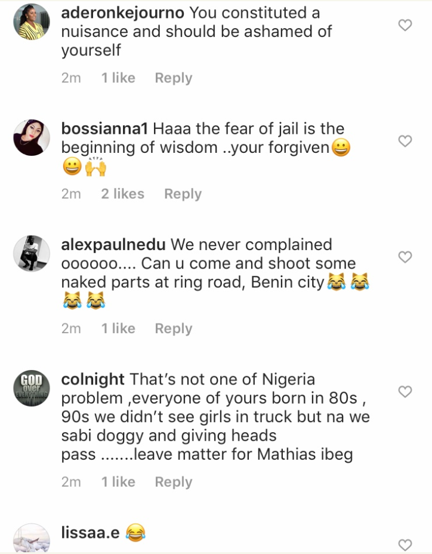432x554 pixels.
Task: View who liked bossianna1's comment (2 likes)
Action: [x=122, y=194]
